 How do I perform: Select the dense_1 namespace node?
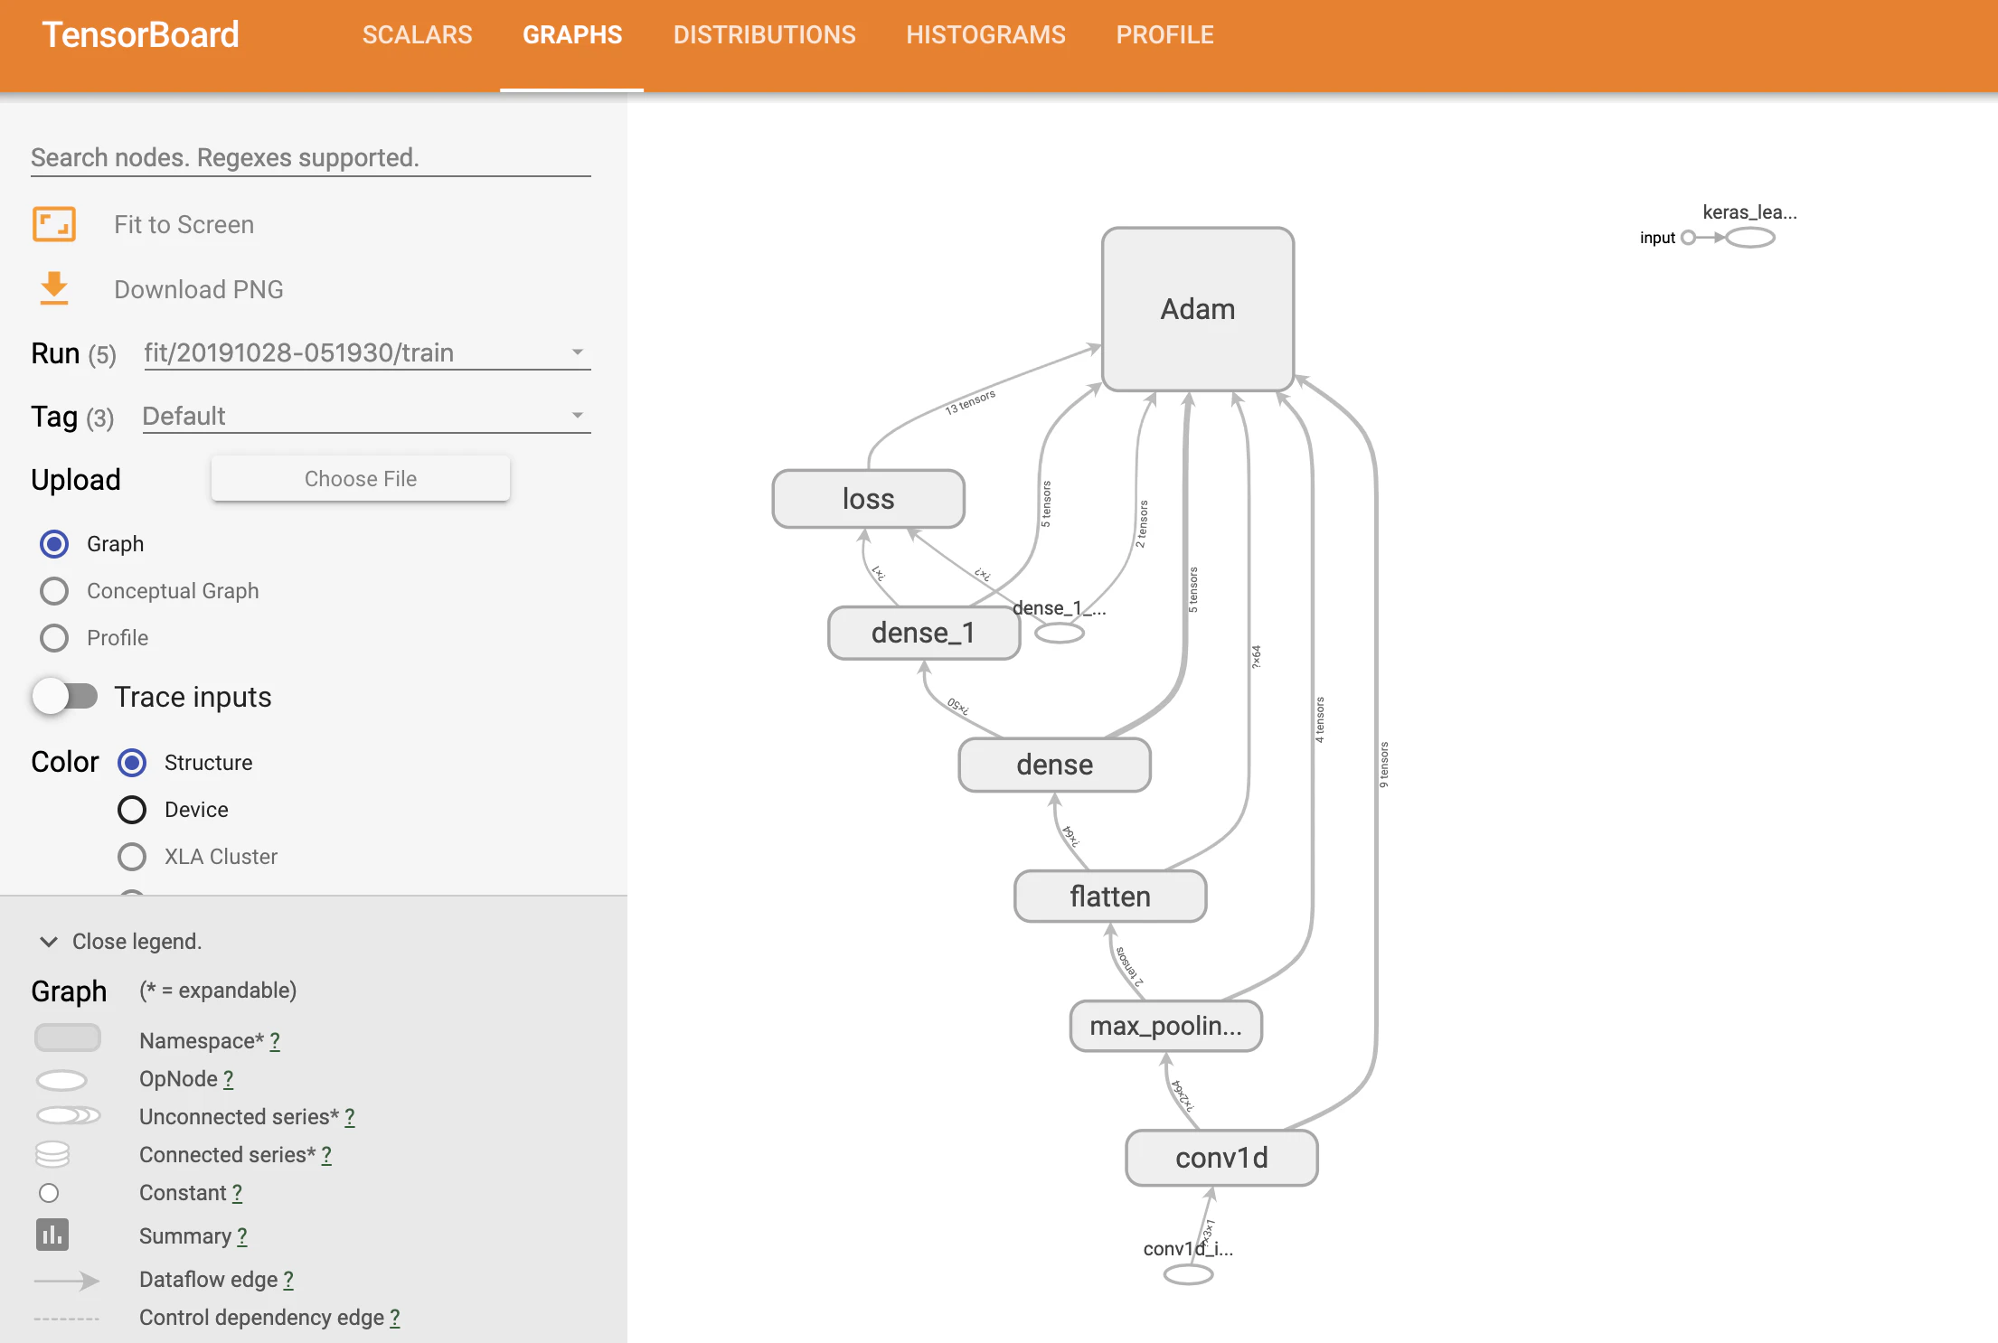click(x=924, y=633)
